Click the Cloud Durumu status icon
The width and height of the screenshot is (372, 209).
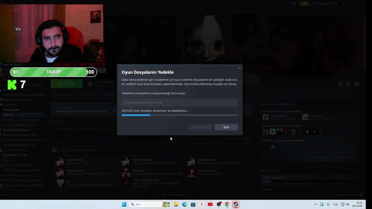(90, 84)
